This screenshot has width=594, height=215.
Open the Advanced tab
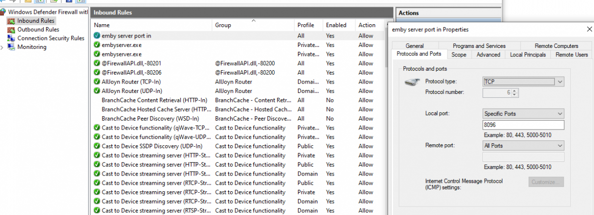tap(488, 55)
